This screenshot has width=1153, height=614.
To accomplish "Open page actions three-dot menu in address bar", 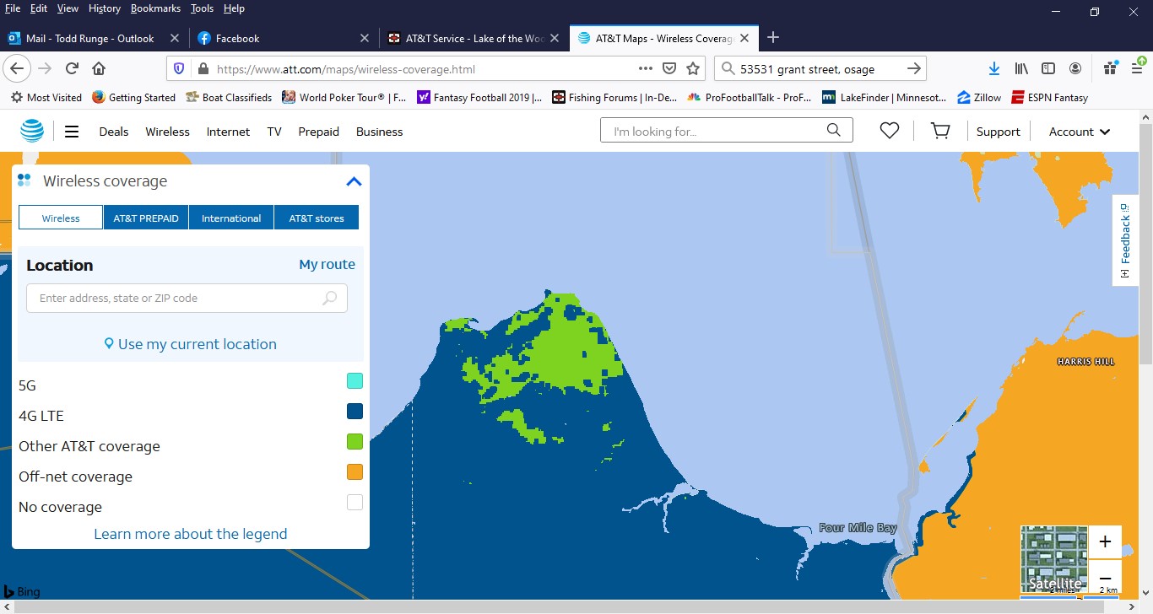I will [646, 68].
